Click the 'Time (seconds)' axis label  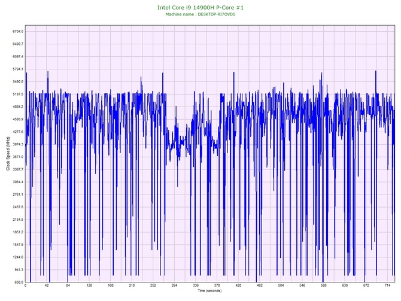coord(209,290)
